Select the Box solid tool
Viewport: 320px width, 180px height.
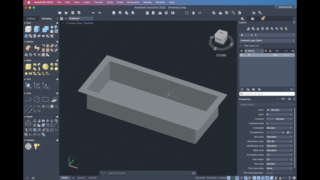(x=28, y=29)
